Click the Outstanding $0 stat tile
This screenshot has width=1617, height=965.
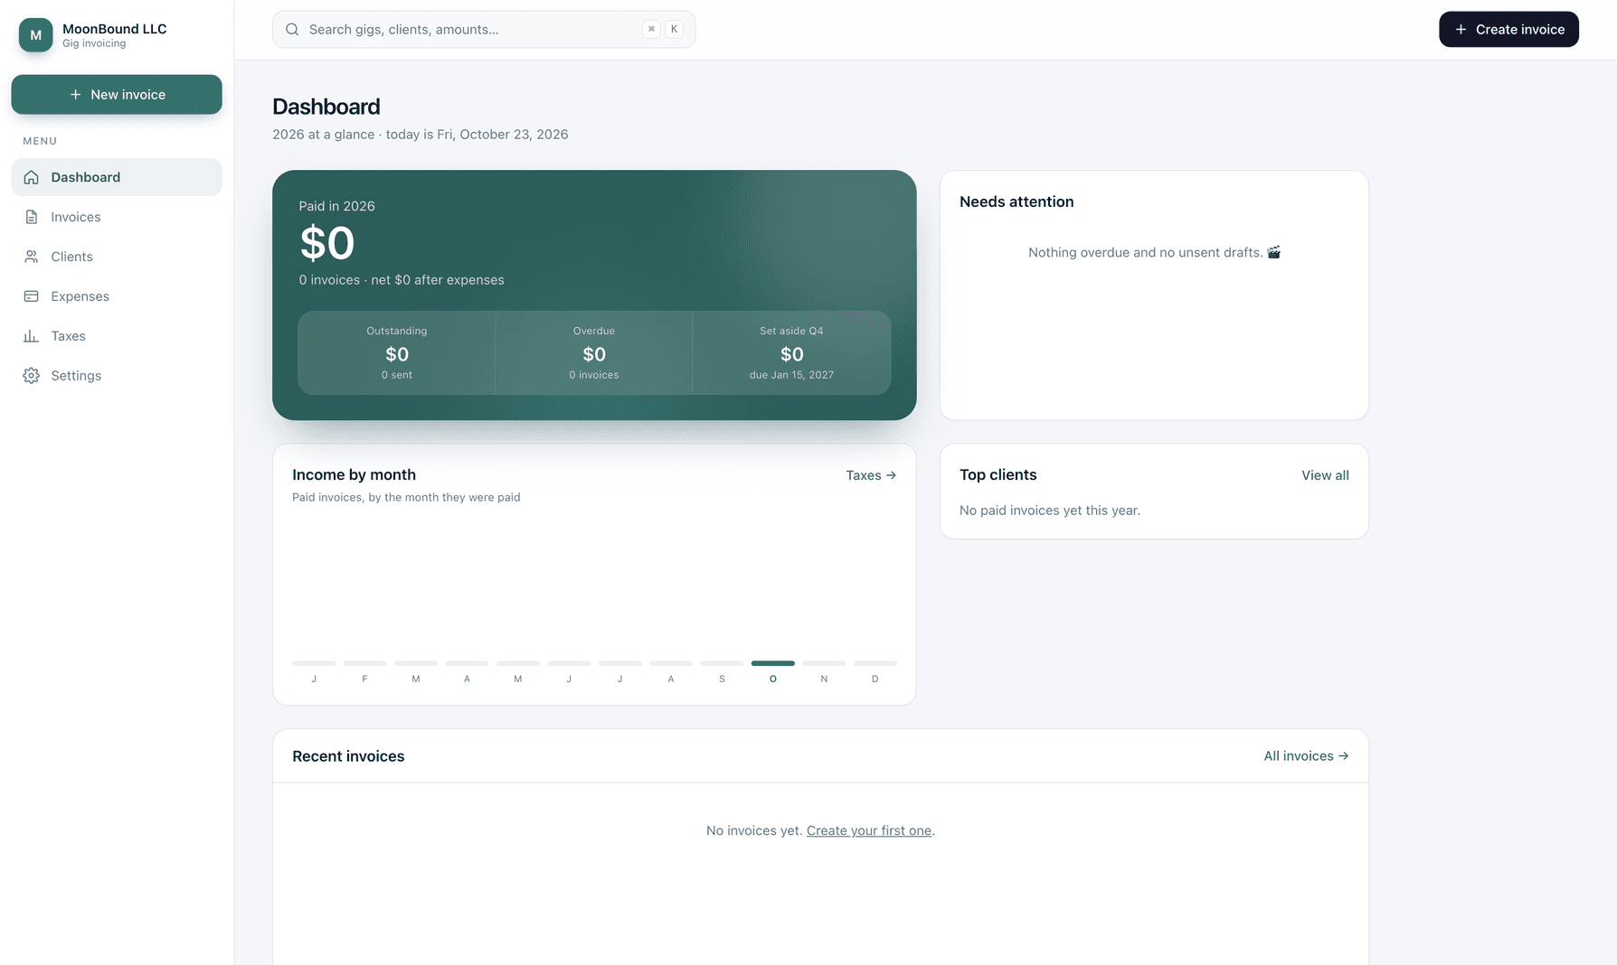click(397, 352)
